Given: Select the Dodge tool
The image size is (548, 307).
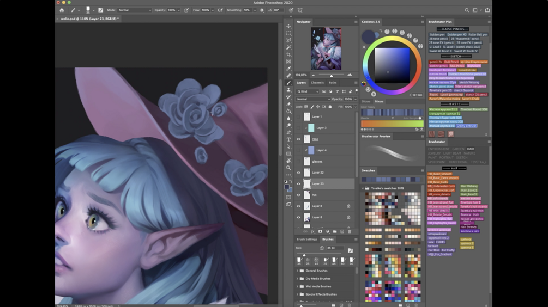Looking at the screenshot, I should tap(288, 125).
